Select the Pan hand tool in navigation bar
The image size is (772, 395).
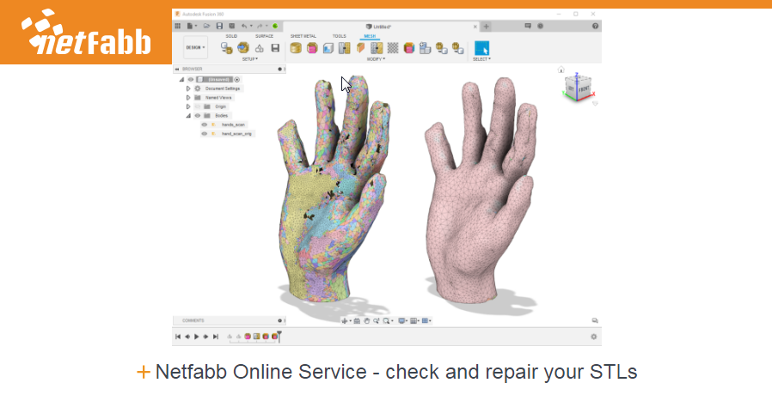367,320
